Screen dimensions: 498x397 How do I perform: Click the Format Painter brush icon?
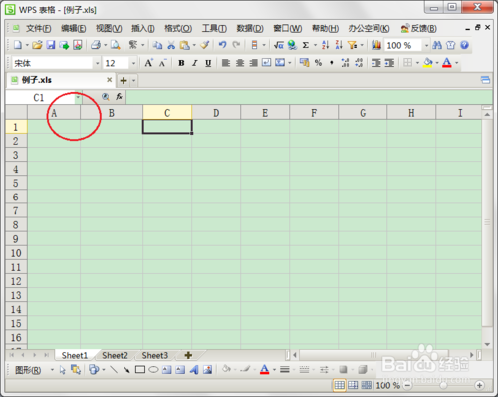coord(205,45)
